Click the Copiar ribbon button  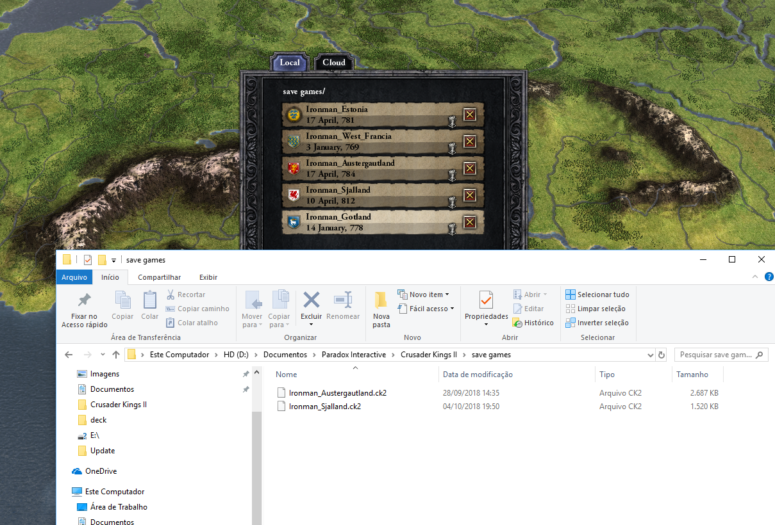point(122,306)
